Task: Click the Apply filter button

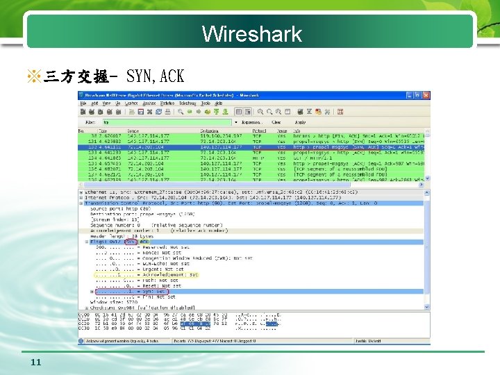Action: tap(300, 122)
